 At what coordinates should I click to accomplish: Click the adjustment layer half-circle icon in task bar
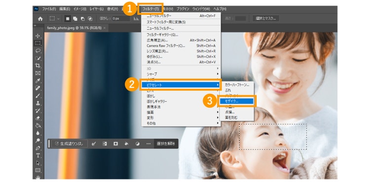[x=138, y=144]
